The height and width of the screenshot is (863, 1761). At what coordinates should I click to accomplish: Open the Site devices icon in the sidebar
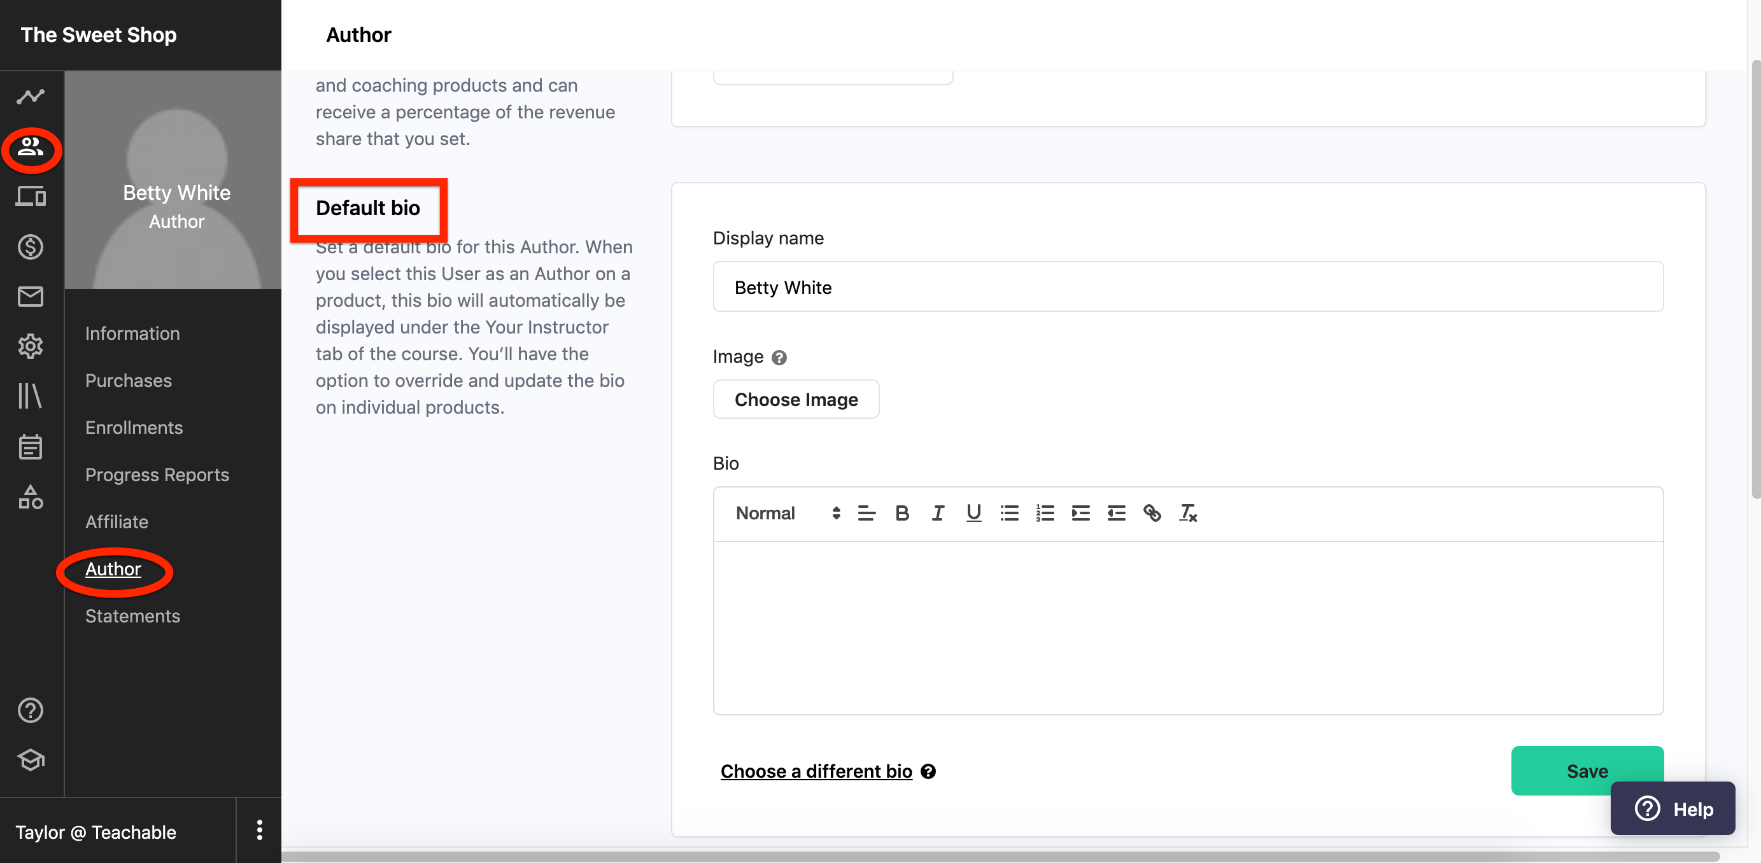click(x=31, y=197)
